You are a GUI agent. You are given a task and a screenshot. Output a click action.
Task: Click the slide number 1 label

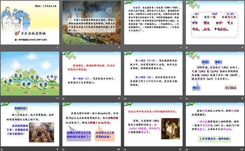click(x=57, y=47)
